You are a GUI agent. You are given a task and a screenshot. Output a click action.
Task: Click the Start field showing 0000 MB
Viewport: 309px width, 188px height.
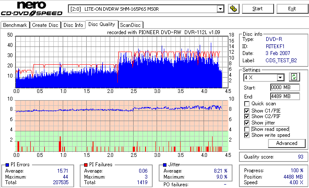[285, 87]
